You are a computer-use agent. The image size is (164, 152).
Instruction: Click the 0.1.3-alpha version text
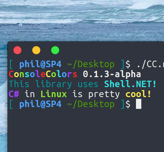[112, 75]
